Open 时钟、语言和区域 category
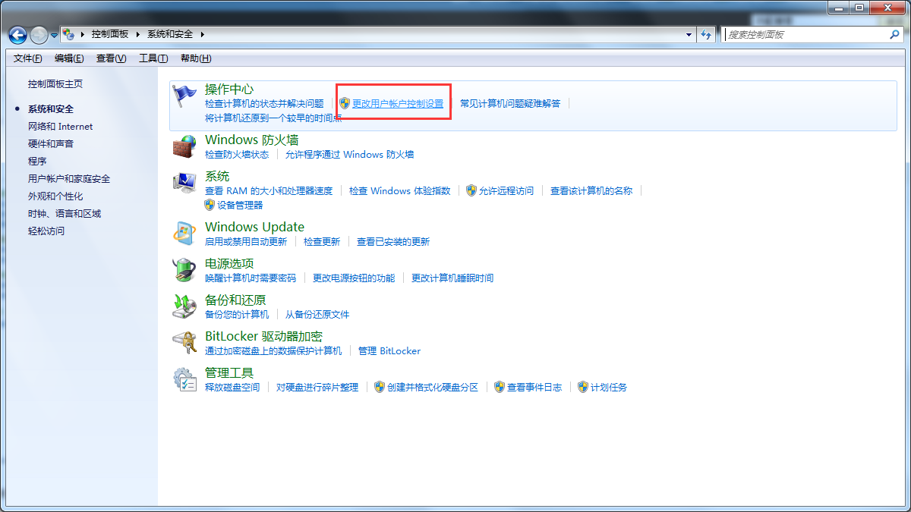Screen dimensions: 911x512 click(65, 214)
